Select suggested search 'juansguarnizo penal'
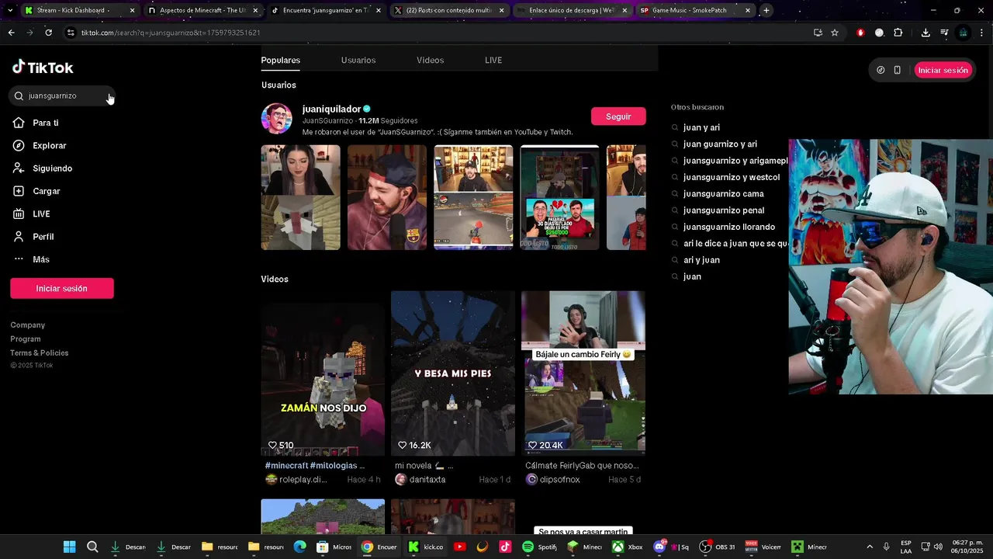Viewport: 993px width, 559px height. pos(724,210)
